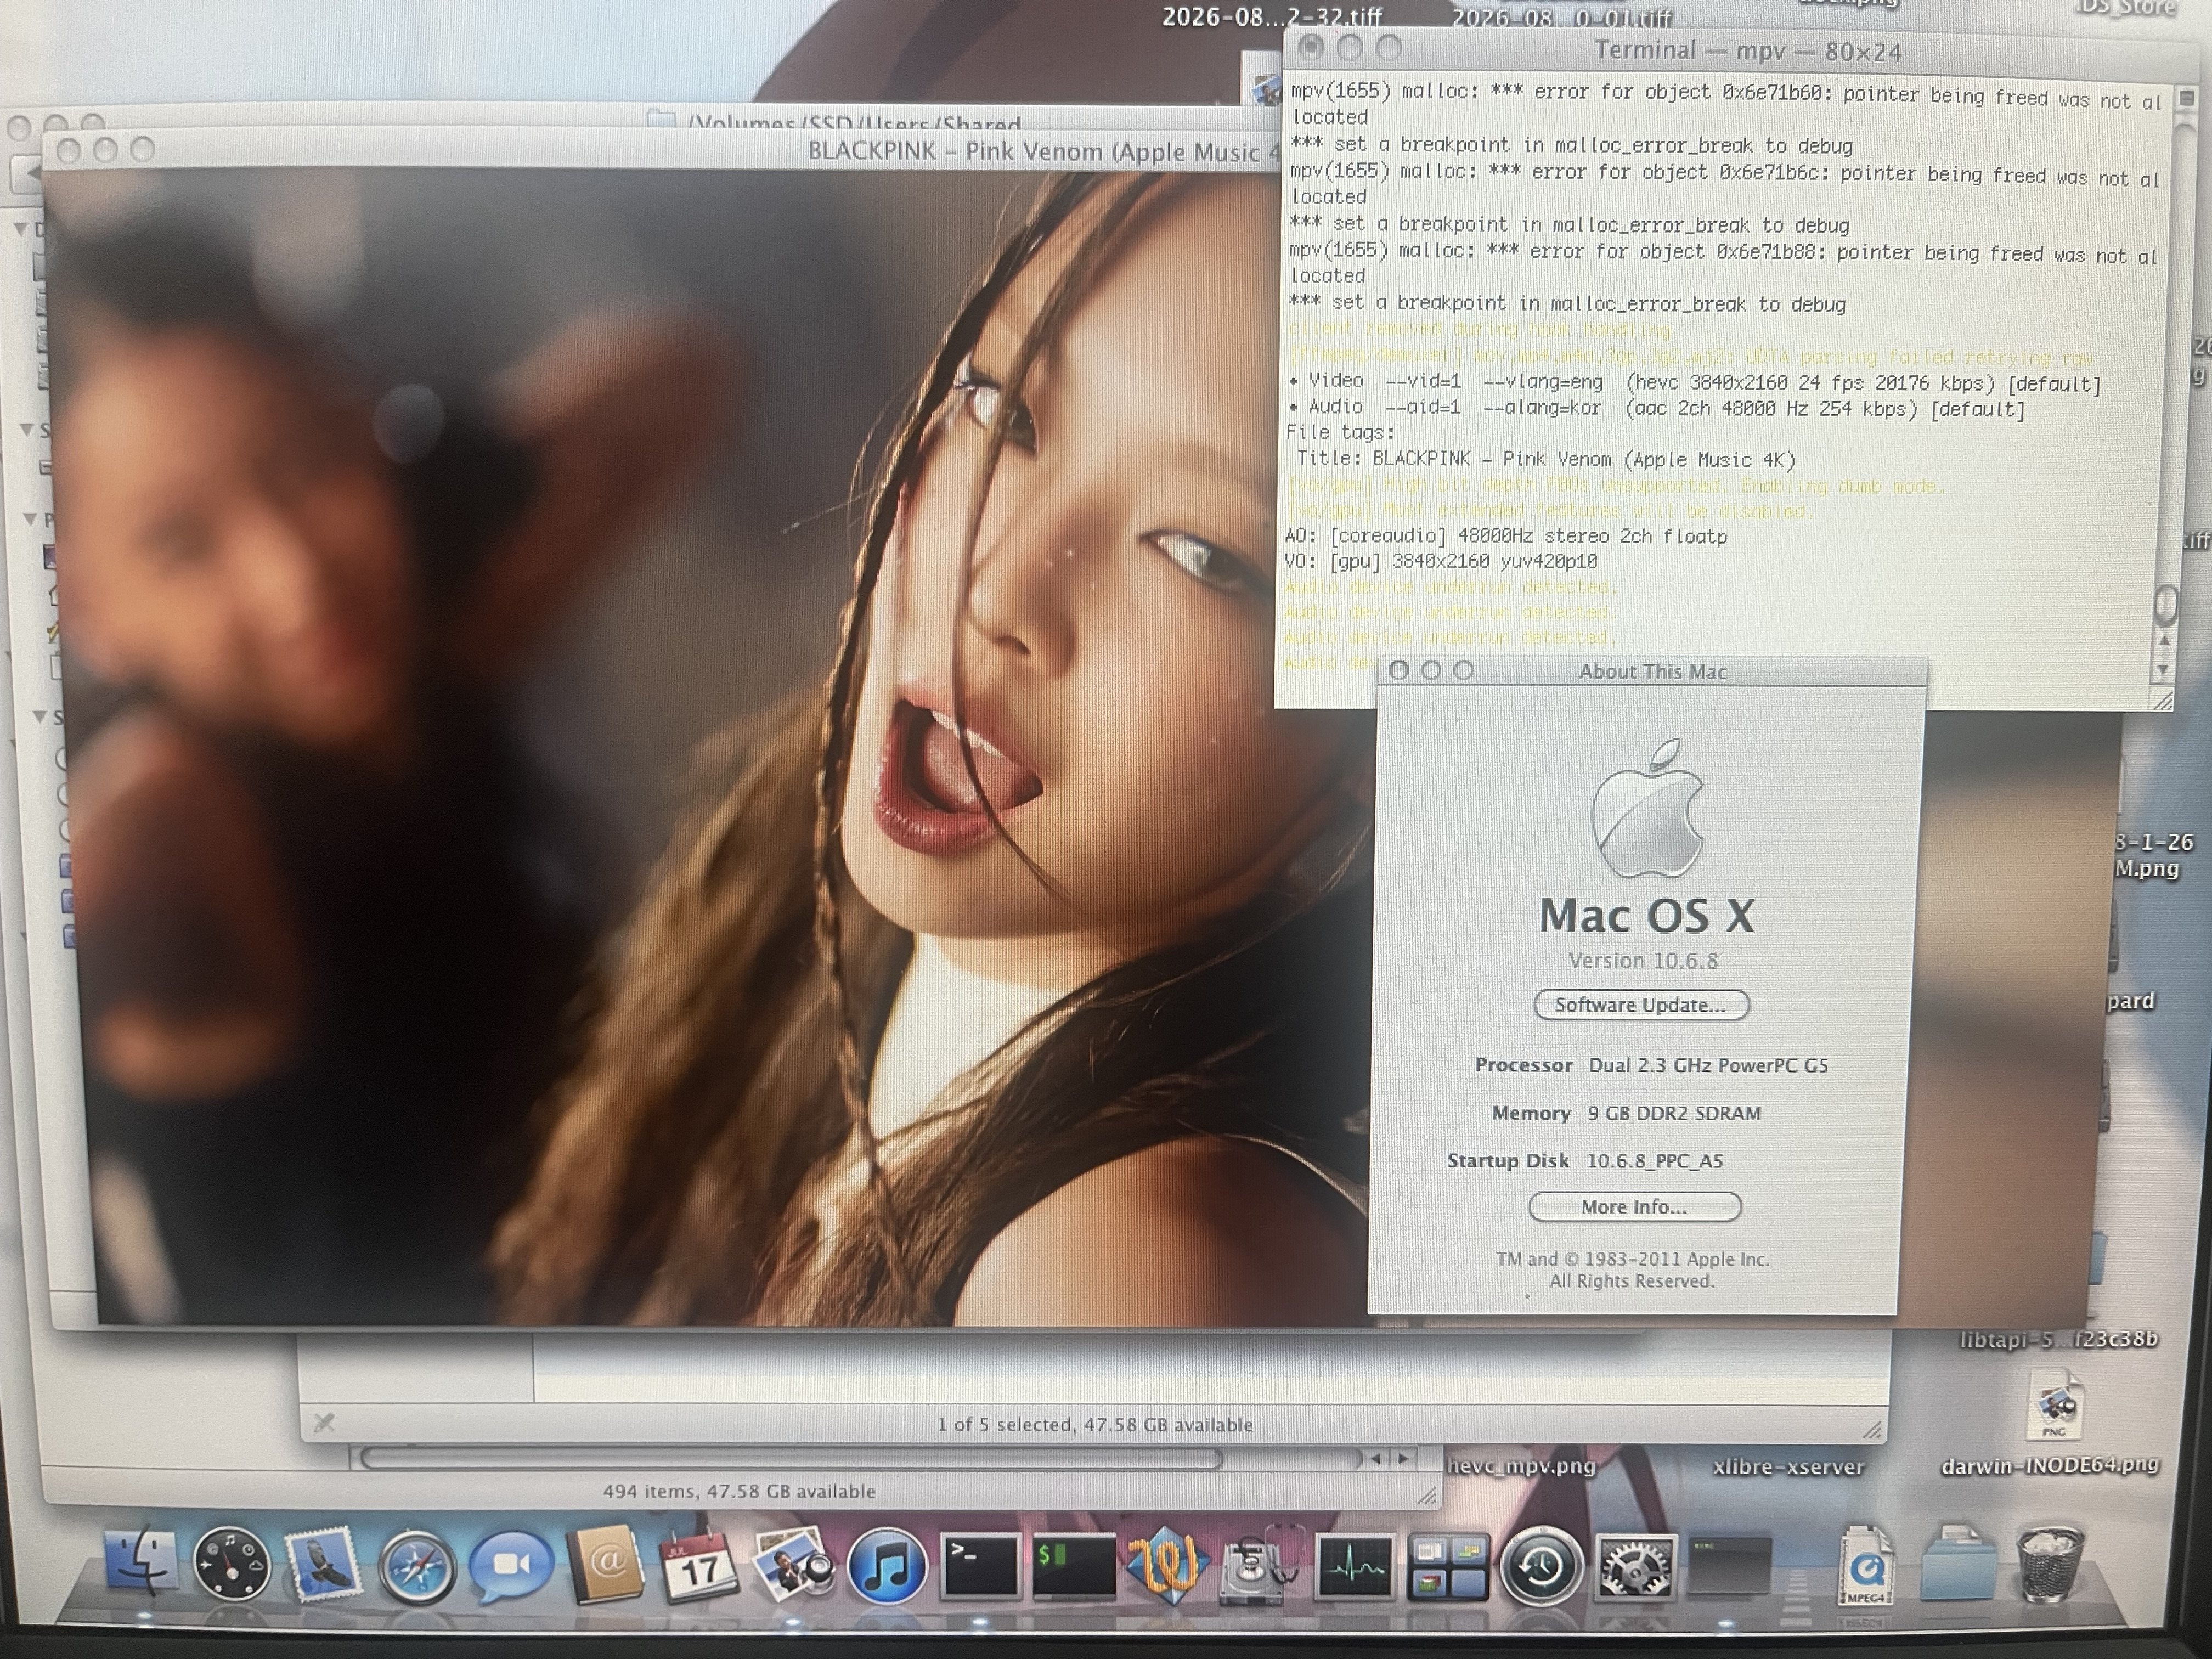Click the resize handle beside '1 of 5 selected'
2212x1659 pixels.
pyautogui.click(x=1871, y=1430)
